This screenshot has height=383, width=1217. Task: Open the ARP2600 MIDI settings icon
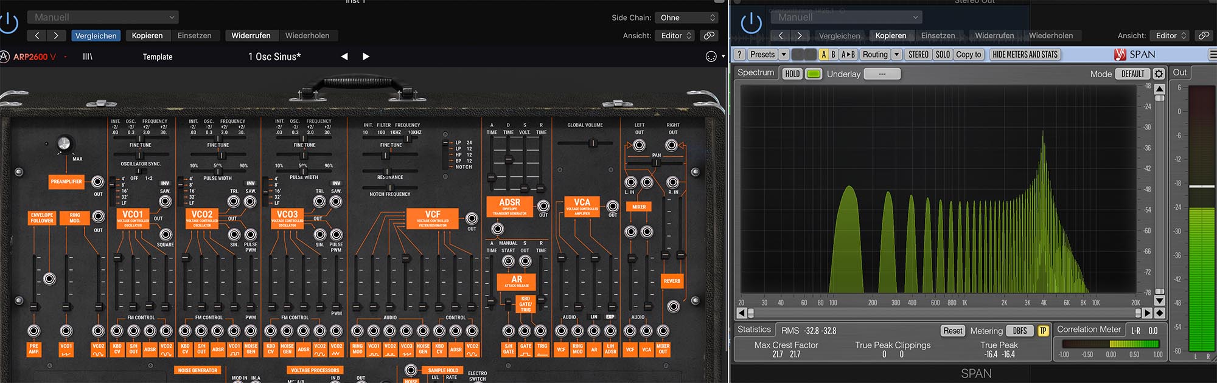pos(711,57)
